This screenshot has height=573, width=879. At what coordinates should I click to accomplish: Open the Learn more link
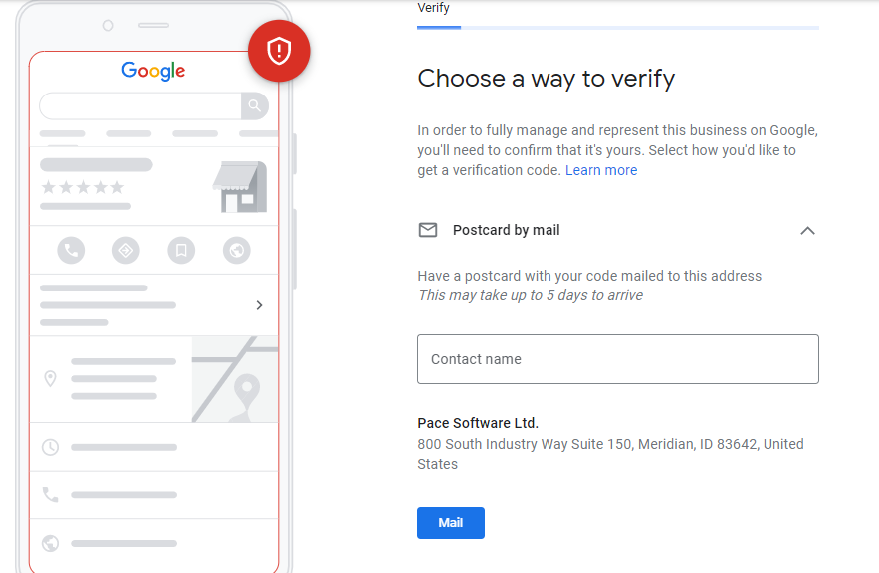point(601,170)
